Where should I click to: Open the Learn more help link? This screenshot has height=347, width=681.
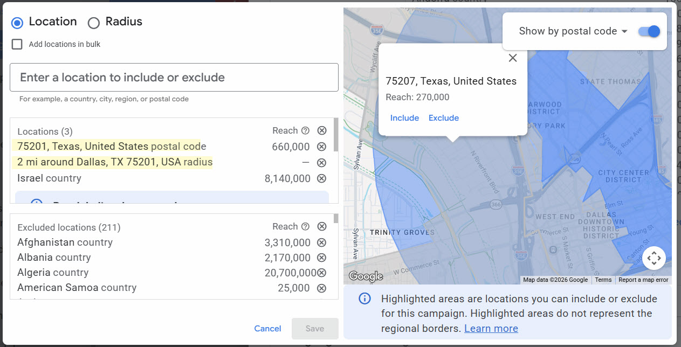click(491, 328)
